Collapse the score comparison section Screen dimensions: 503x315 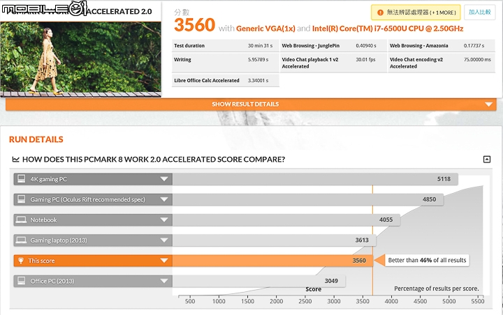pos(487,159)
